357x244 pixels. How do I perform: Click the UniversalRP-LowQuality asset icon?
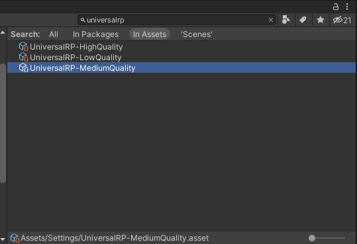coord(23,57)
